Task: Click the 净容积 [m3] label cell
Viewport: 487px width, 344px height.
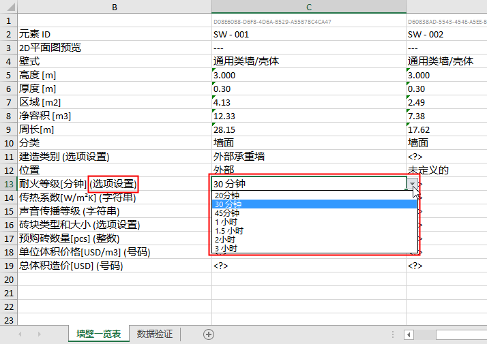Action: (115, 116)
